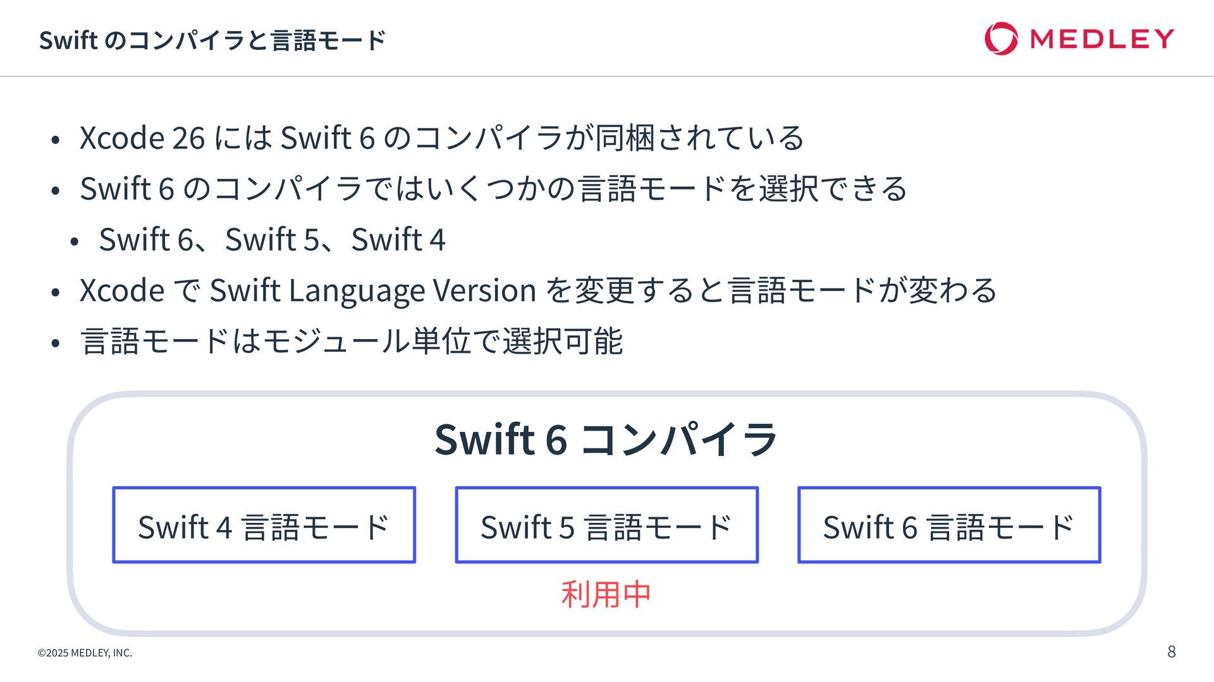The width and height of the screenshot is (1214, 682).
Task: Click the Swift Language Version bullet text
Action: 538,291
